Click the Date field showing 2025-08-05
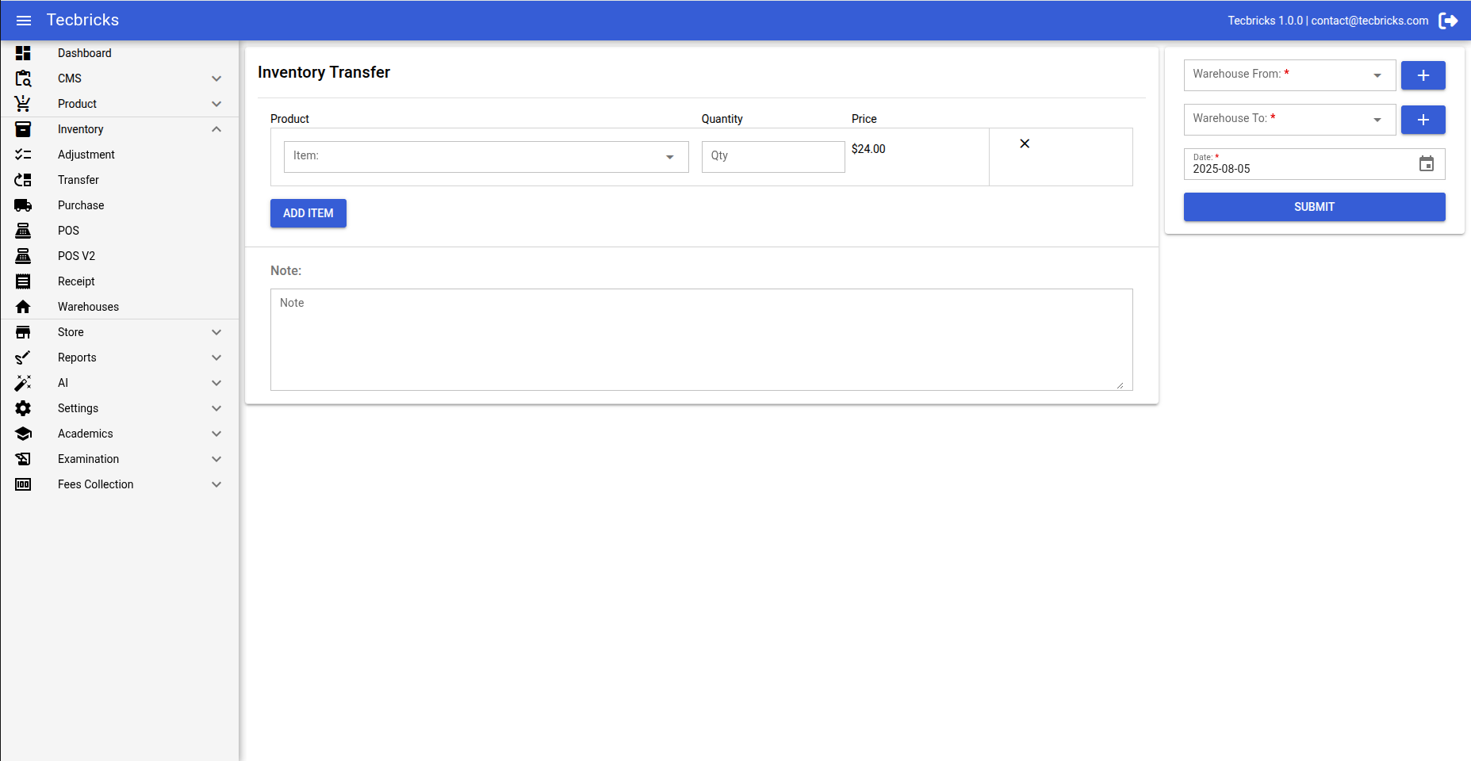The image size is (1471, 761). pyautogui.click(x=1314, y=164)
